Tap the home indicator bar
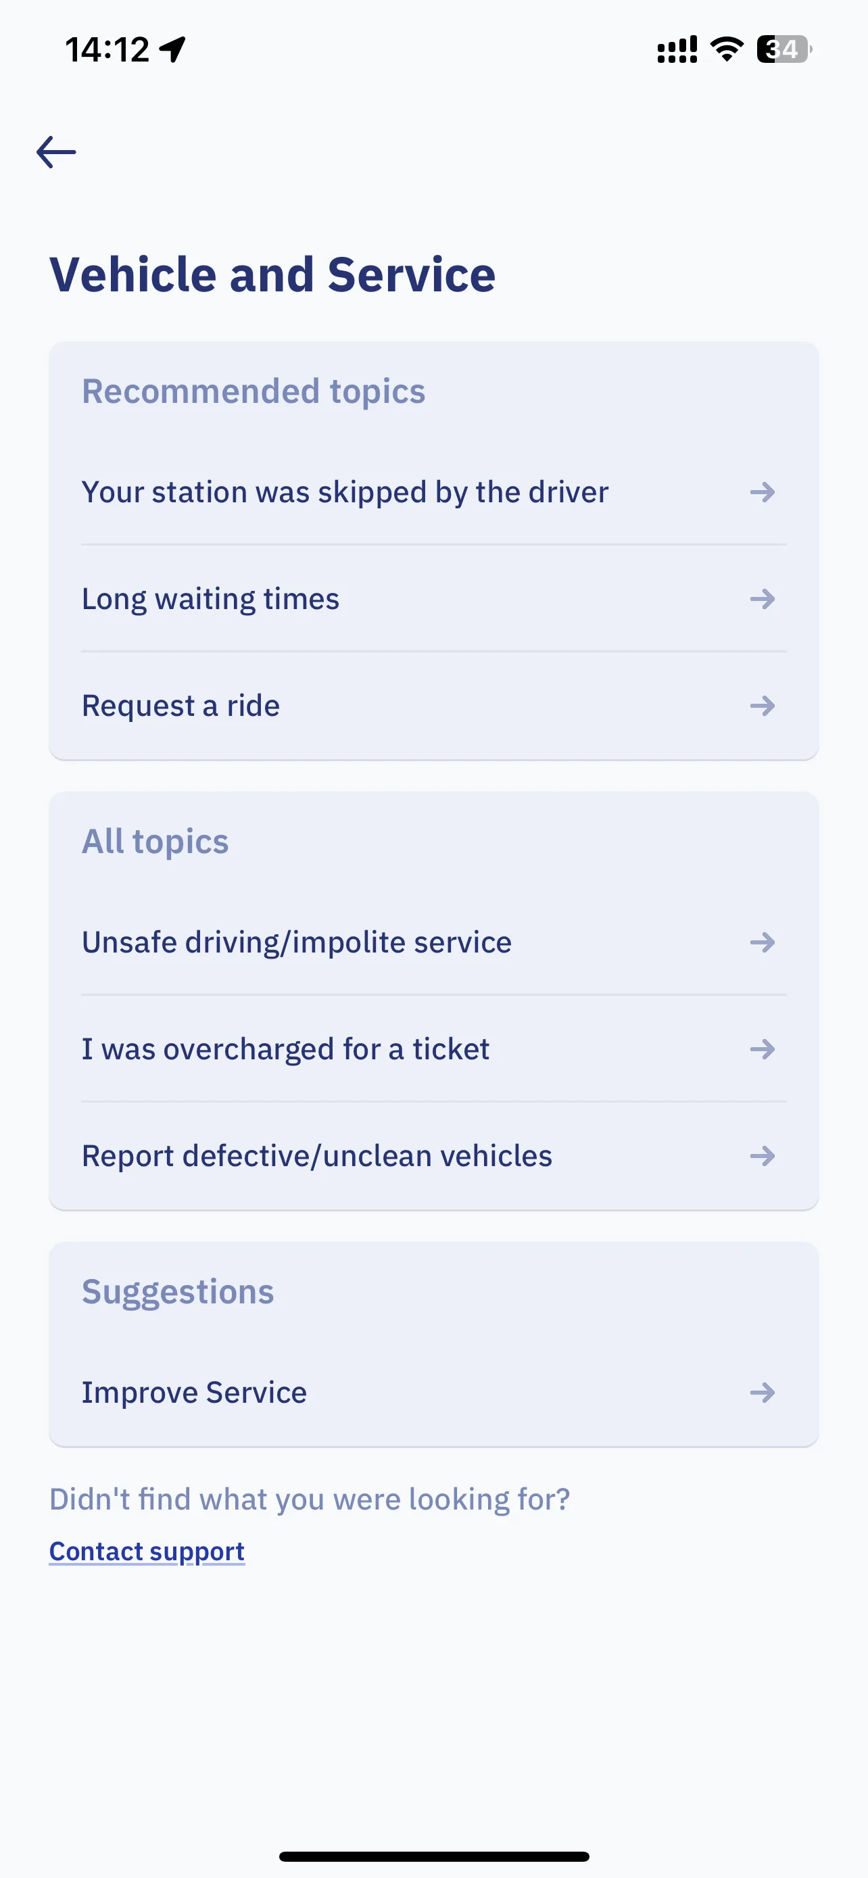Screen dimensions: 868x1878 433,1856
